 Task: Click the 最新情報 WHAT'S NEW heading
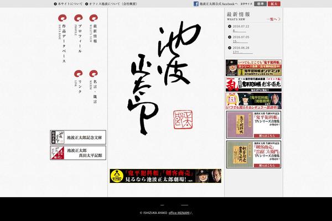238,16
